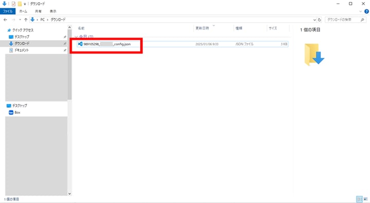The width and height of the screenshot is (370, 203).
Task: Sort by 更新日時 column header
Action: [202, 28]
